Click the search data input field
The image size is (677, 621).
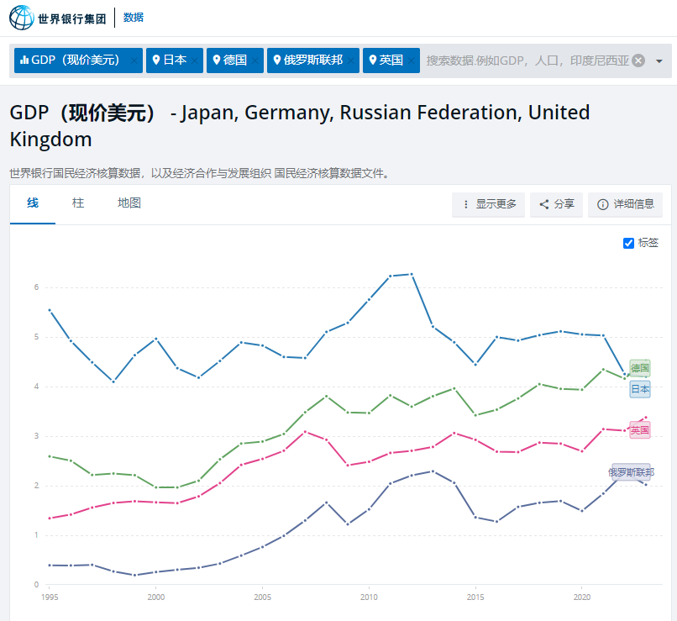tap(527, 61)
